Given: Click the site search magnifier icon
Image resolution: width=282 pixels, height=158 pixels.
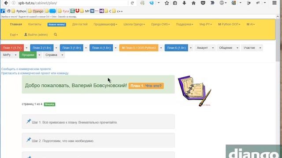Looking at the screenshot, I should 56,34.
